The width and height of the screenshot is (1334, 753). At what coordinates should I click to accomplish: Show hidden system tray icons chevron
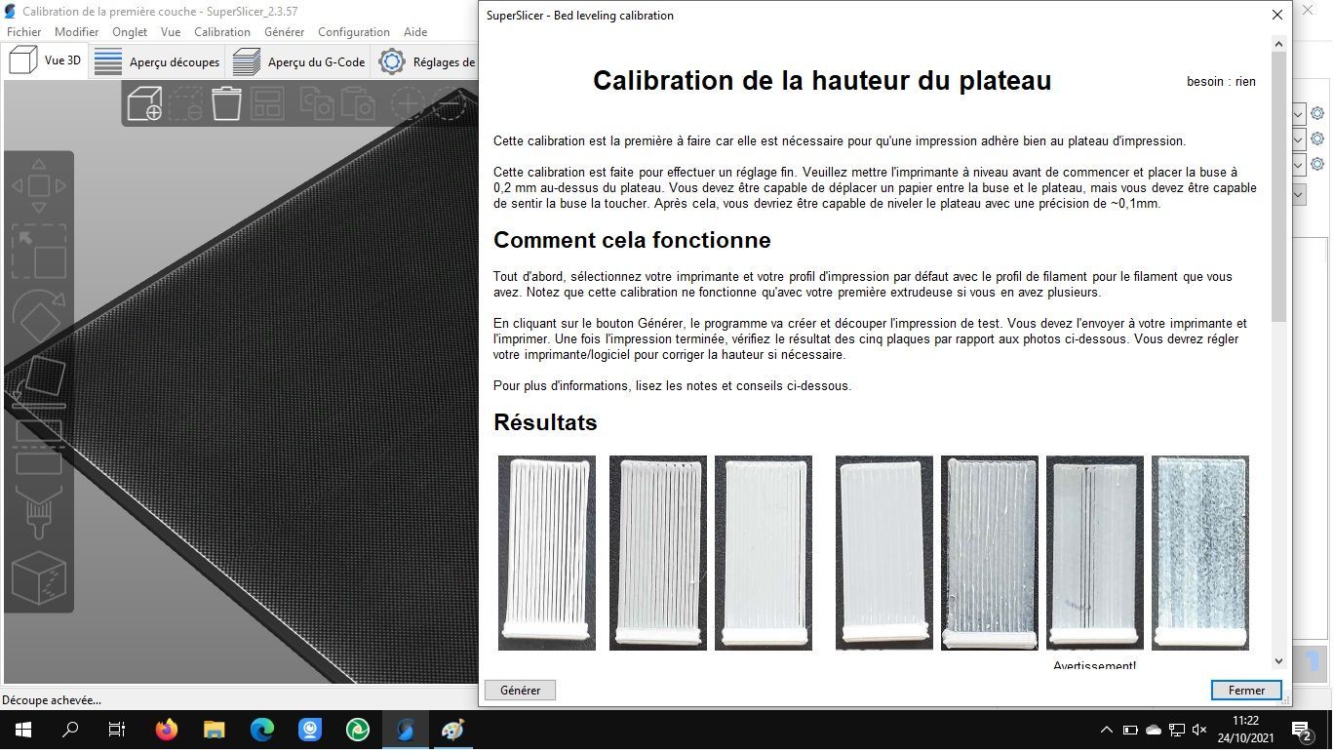tap(1107, 730)
